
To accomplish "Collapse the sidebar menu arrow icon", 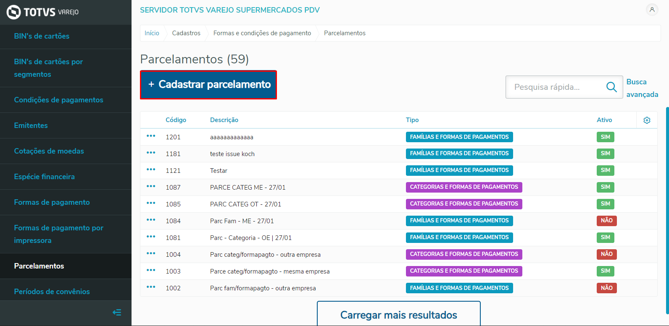I will click(117, 313).
